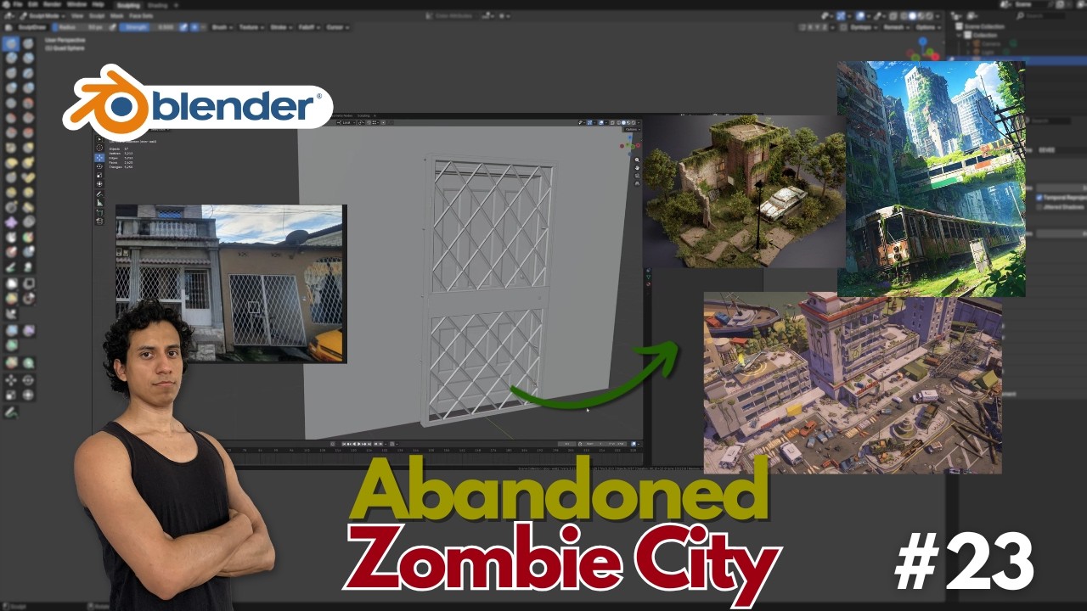Switch to Solid viewport shading
Screen dimensions: 1087x611
tap(912, 16)
